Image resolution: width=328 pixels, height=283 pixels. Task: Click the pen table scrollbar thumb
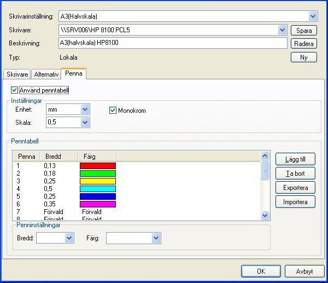(265, 170)
